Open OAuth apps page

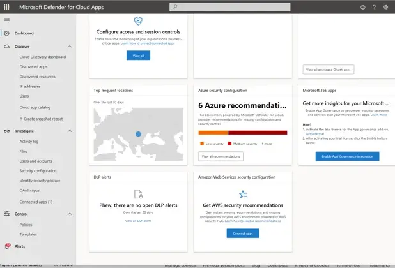30,190
